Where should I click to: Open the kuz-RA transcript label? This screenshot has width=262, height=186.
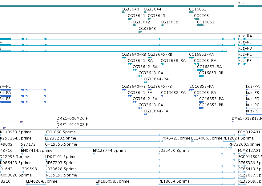pyautogui.click(x=245, y=36)
